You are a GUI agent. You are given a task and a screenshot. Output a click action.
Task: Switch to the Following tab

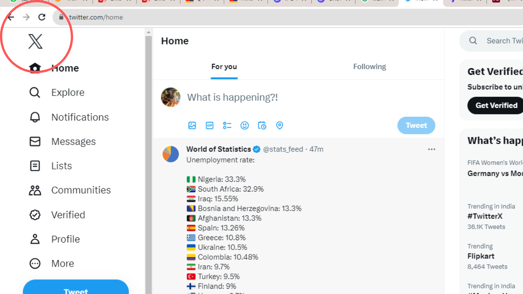tap(369, 67)
